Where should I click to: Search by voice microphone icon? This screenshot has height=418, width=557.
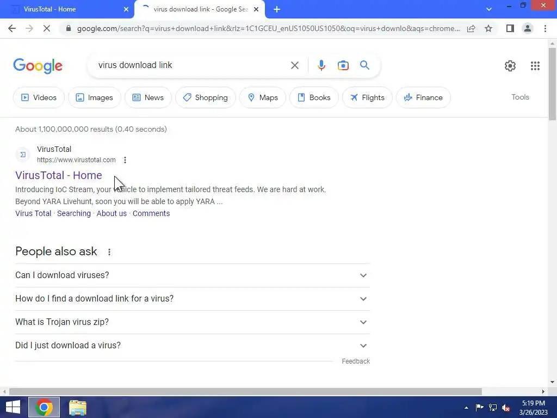pos(321,65)
